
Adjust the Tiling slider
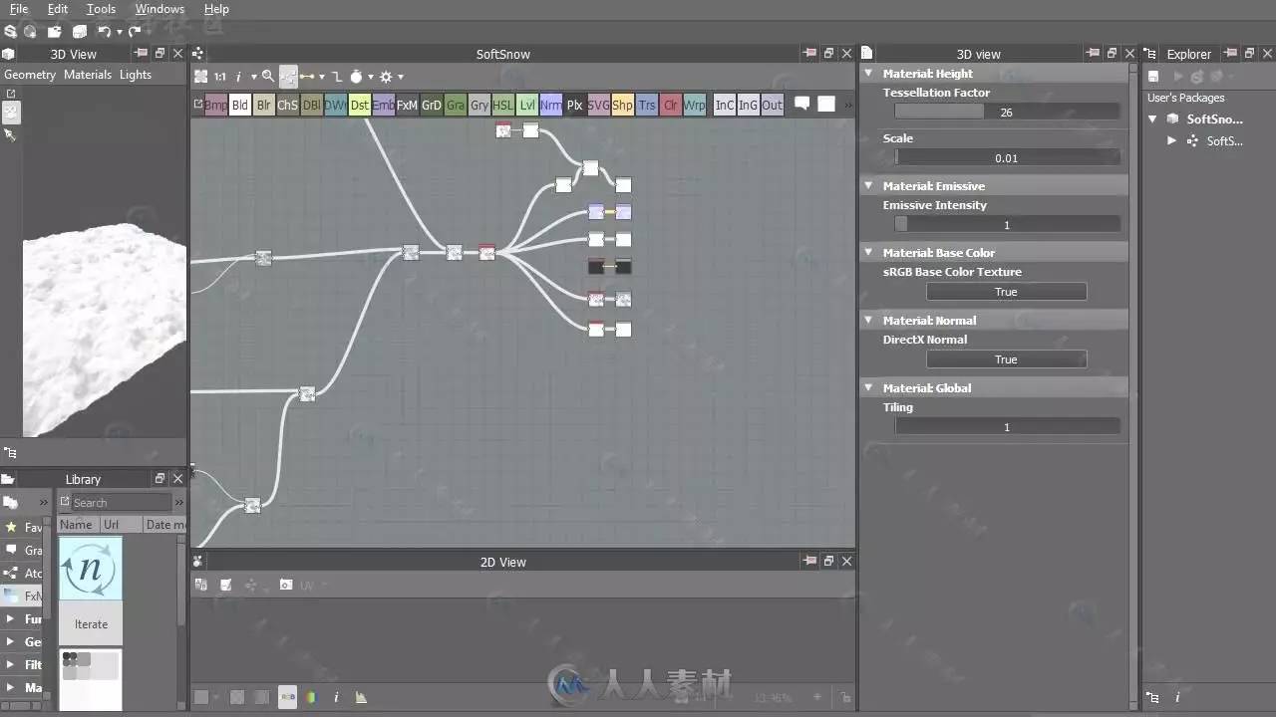tap(1007, 427)
